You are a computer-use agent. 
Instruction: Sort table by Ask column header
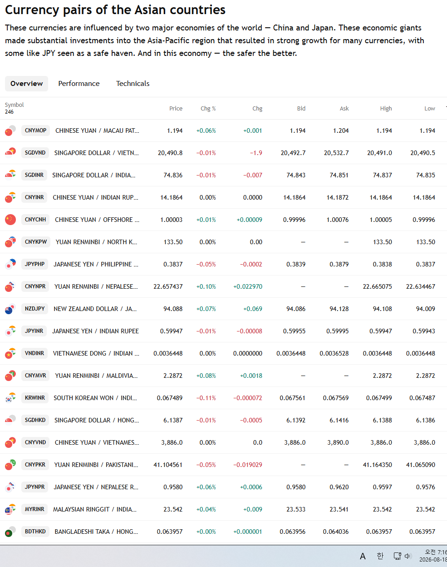pyautogui.click(x=344, y=109)
